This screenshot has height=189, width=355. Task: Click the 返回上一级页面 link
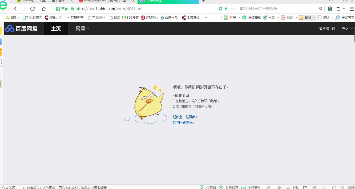pyautogui.click(x=185, y=117)
